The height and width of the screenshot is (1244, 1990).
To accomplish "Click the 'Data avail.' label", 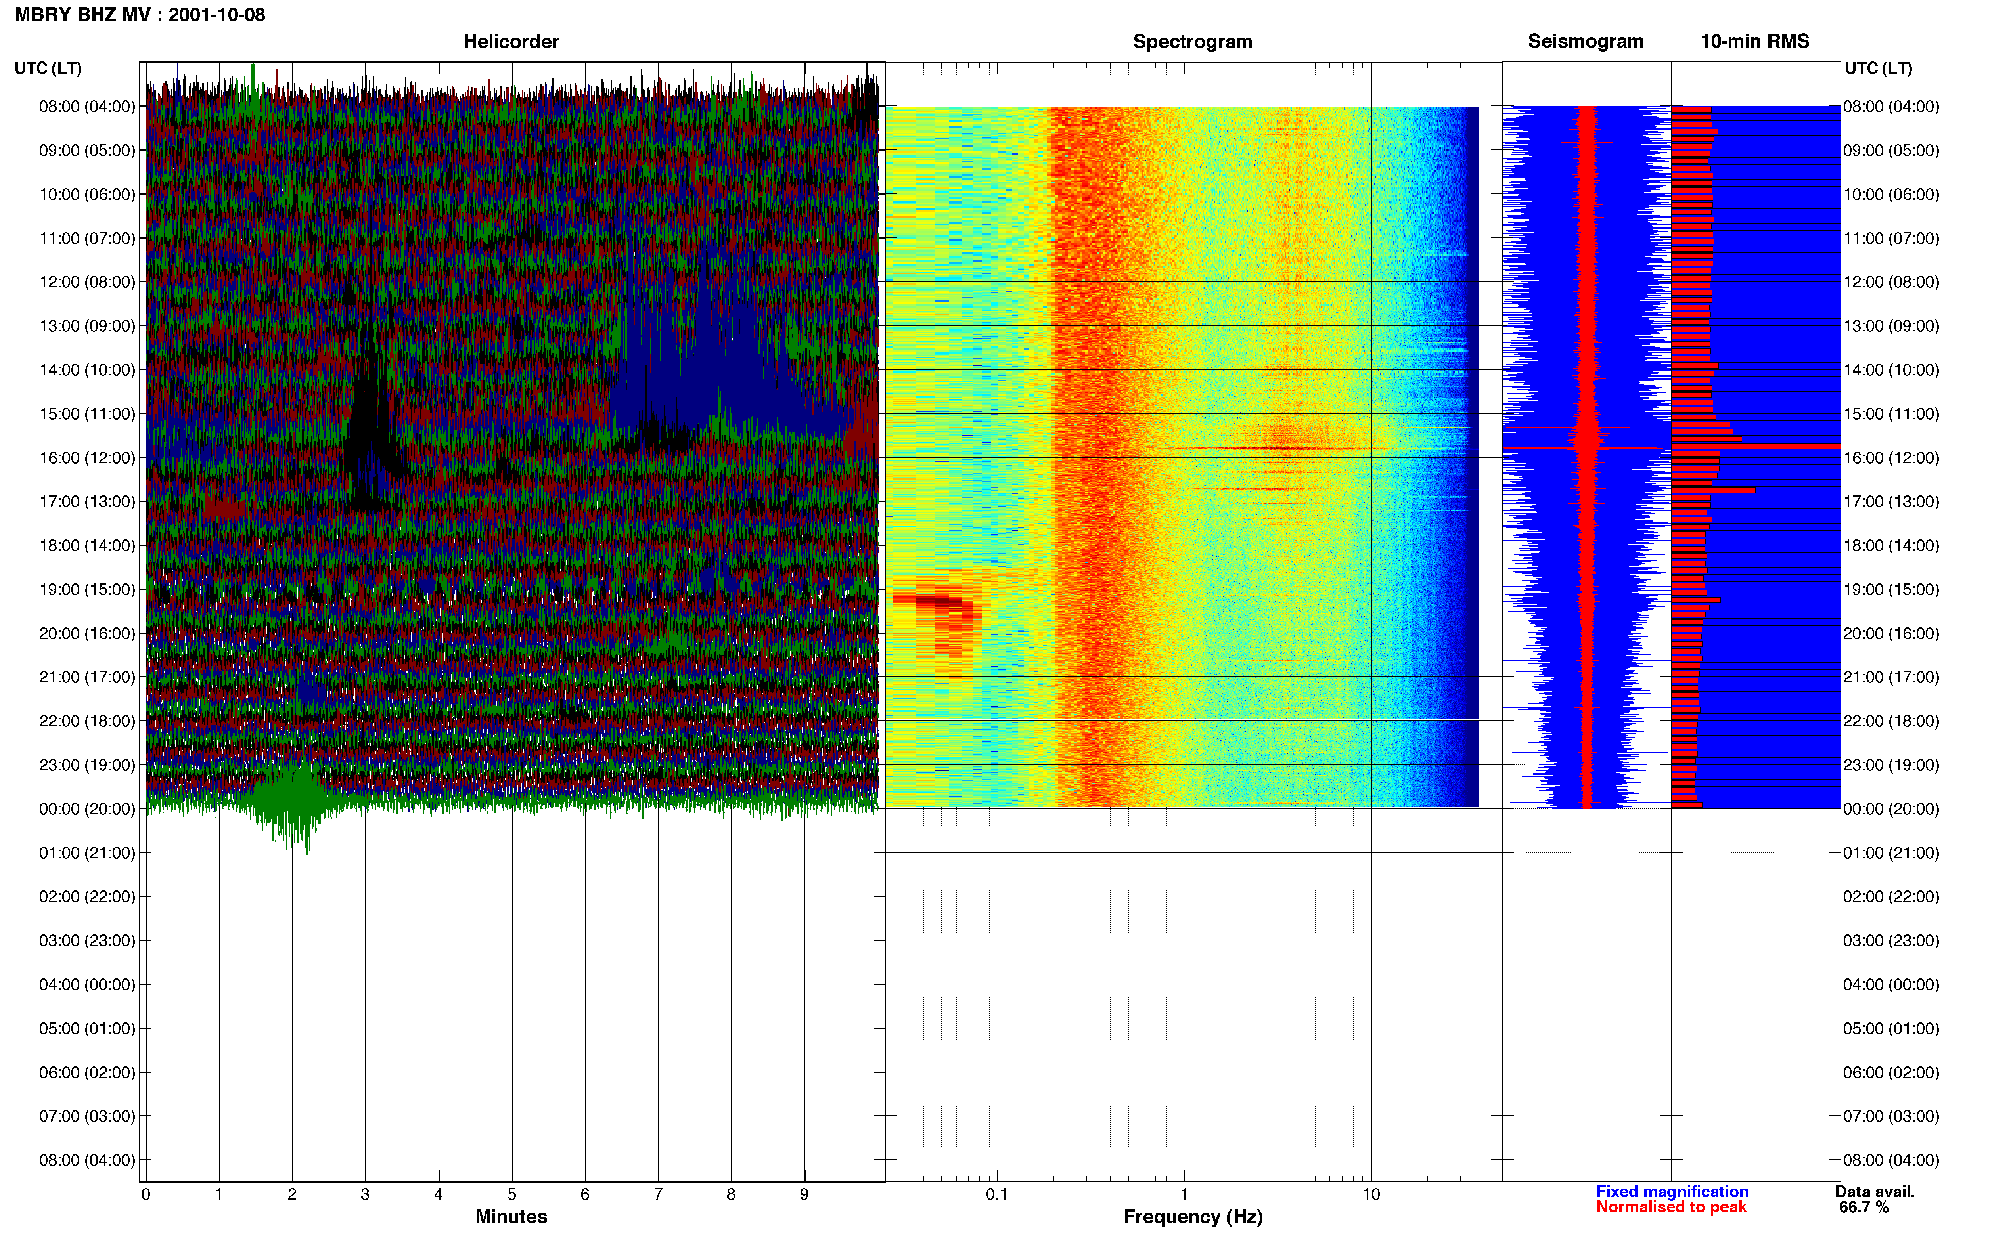I will 1875,1191.
